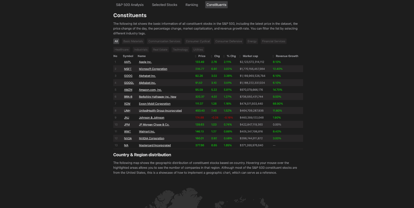Click the UnitedHealth price 493.40

pos(200,110)
